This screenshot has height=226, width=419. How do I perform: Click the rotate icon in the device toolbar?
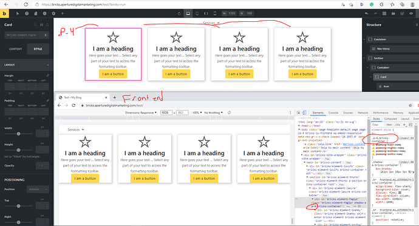[x=230, y=112]
